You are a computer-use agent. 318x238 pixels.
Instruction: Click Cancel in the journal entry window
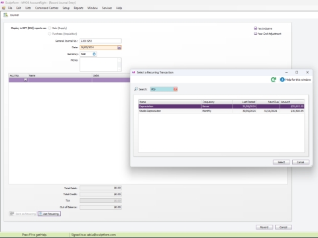point(284,227)
